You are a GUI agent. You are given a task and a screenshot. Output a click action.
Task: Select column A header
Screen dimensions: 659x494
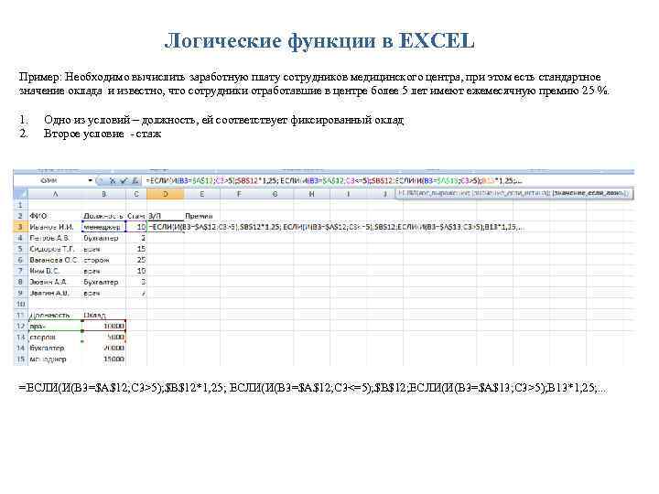(x=55, y=194)
